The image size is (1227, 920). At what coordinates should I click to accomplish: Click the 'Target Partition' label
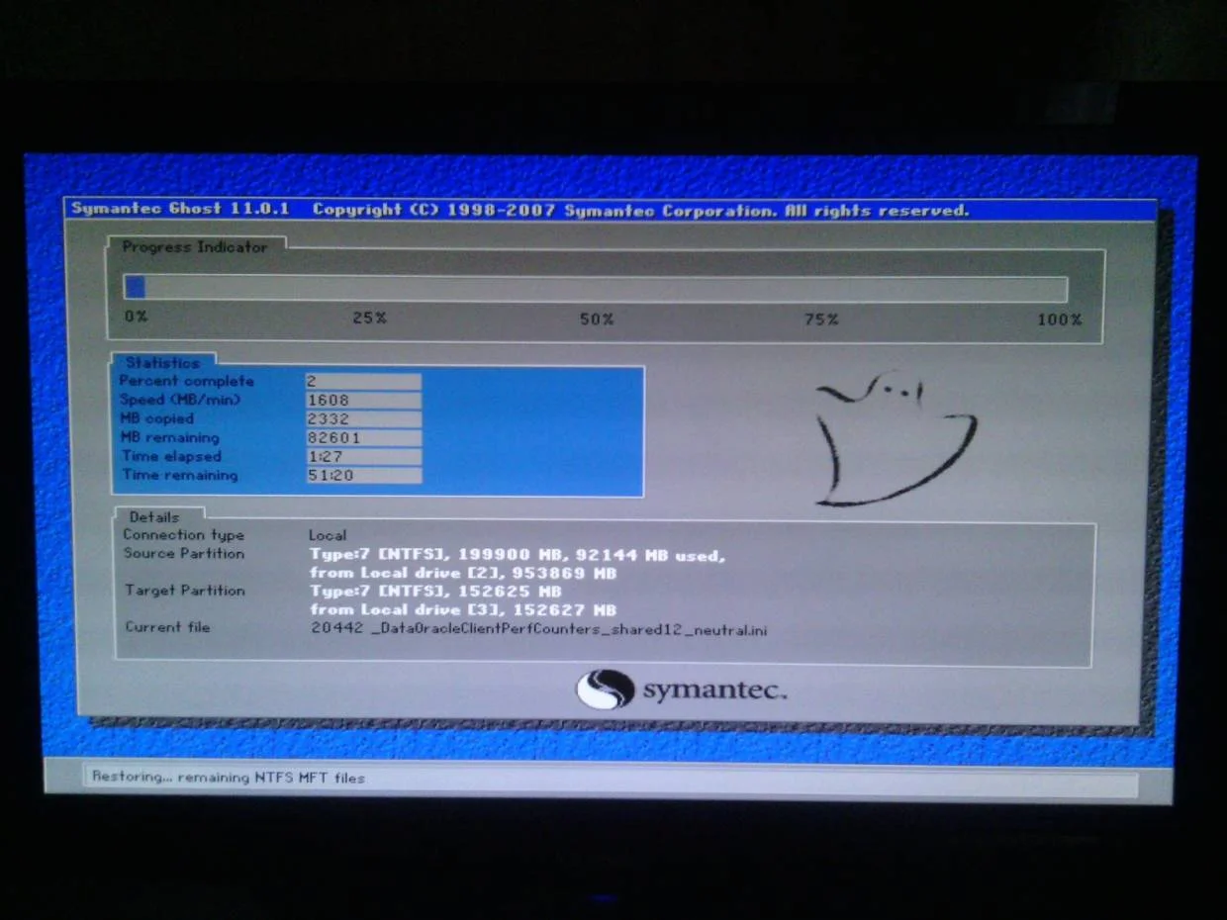coord(185,591)
